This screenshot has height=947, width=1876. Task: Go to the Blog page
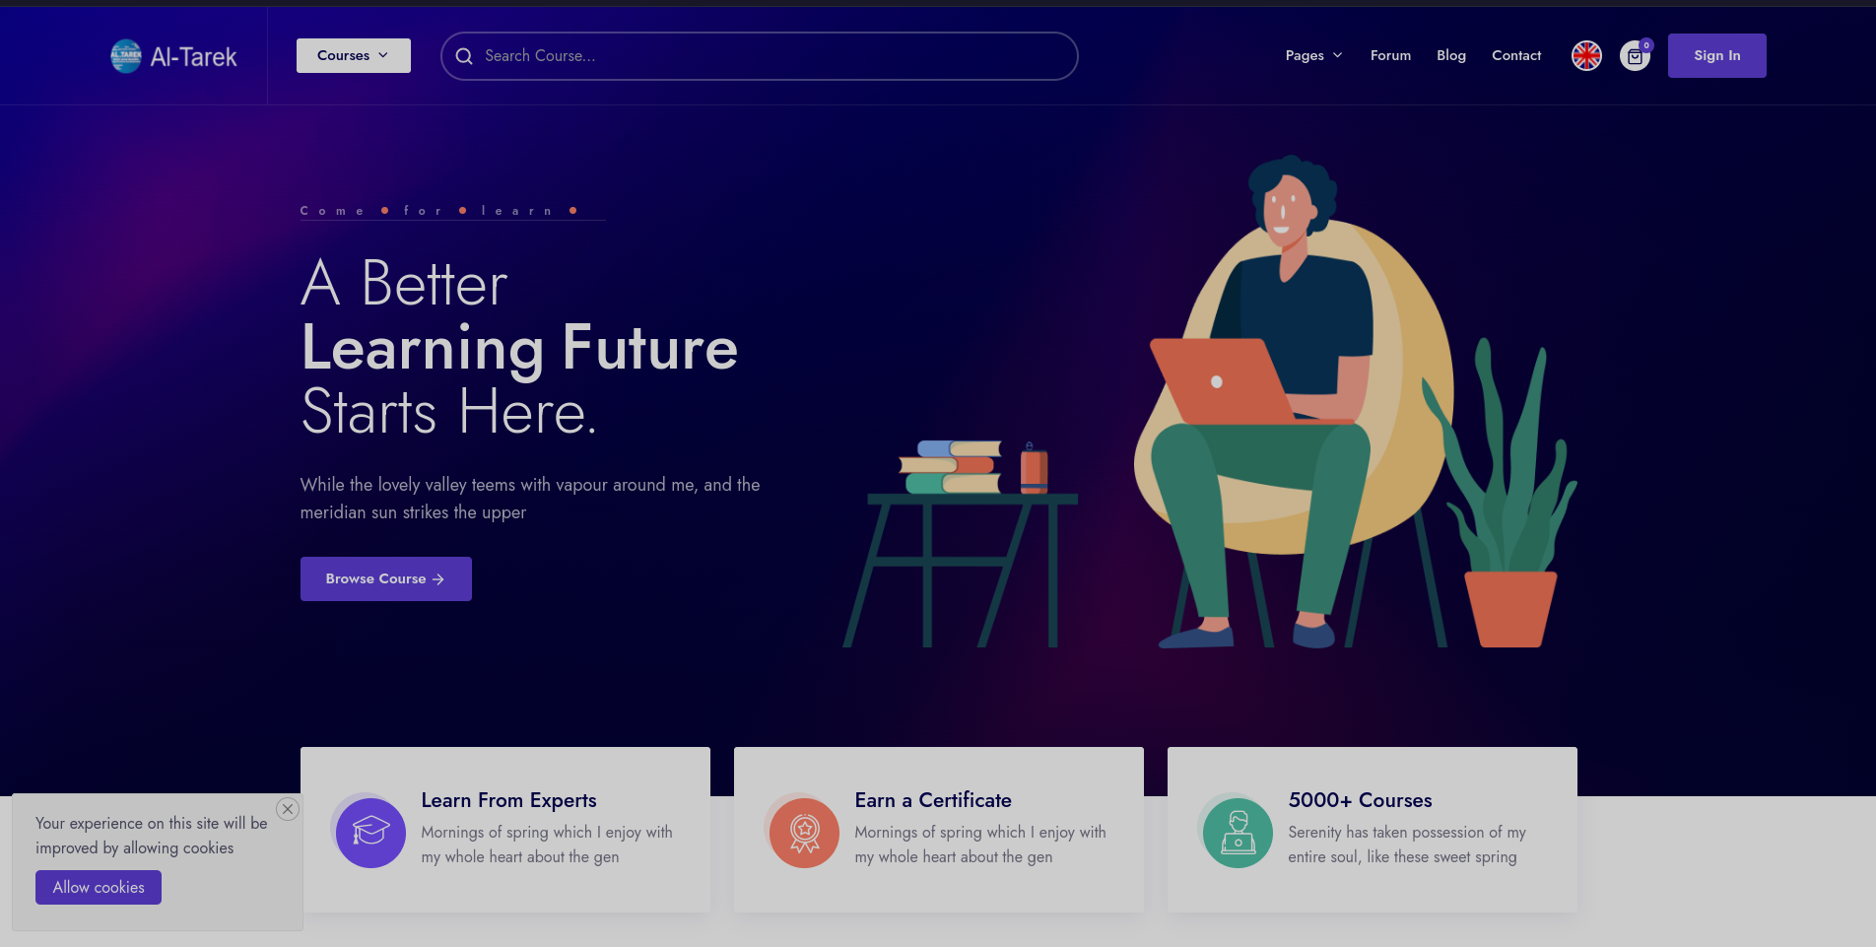point(1451,56)
